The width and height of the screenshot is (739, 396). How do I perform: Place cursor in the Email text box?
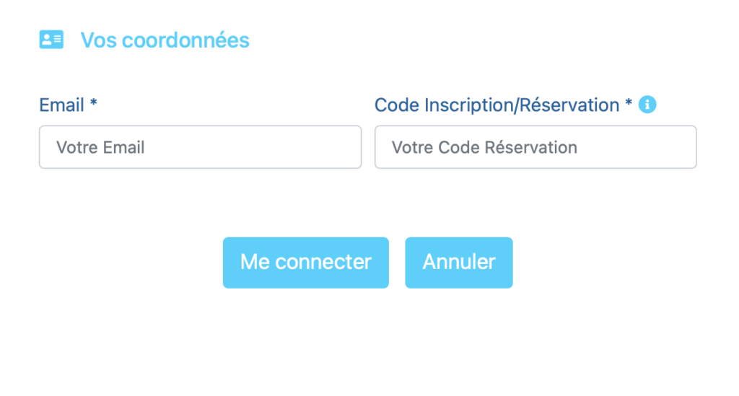[200, 147]
